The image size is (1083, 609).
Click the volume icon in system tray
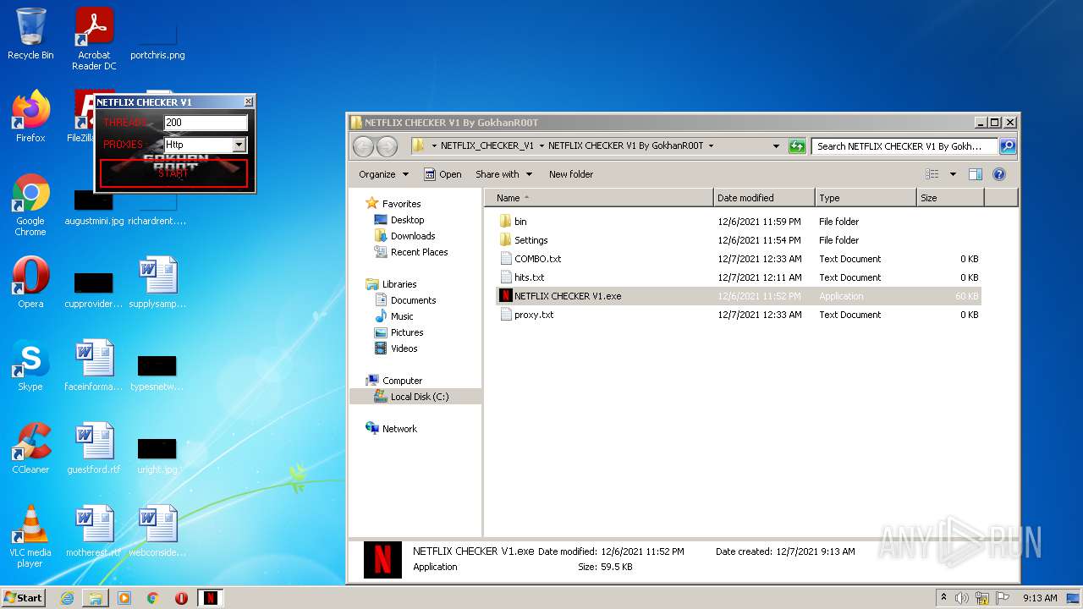pos(962,598)
